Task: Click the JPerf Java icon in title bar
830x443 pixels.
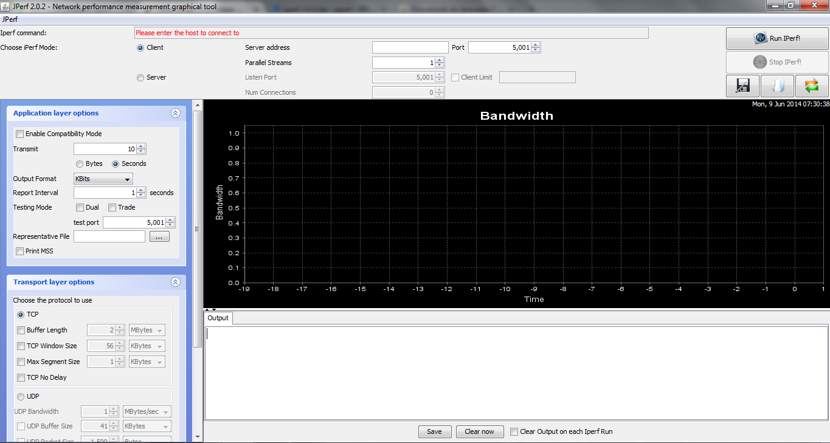Action: (x=5, y=5)
